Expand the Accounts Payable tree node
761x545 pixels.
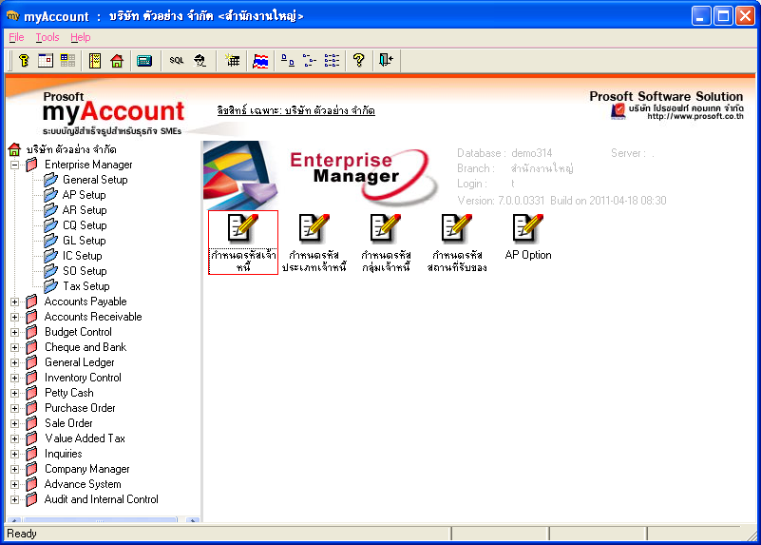tap(15, 302)
